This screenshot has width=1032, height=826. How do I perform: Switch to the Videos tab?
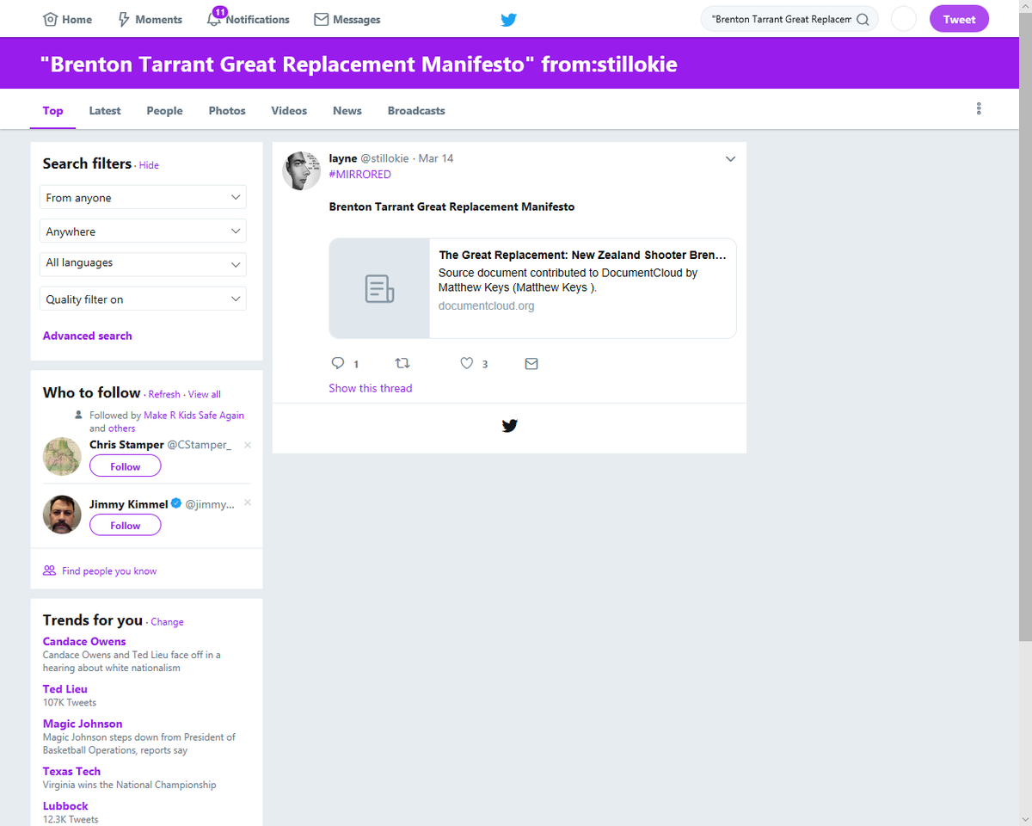(289, 110)
